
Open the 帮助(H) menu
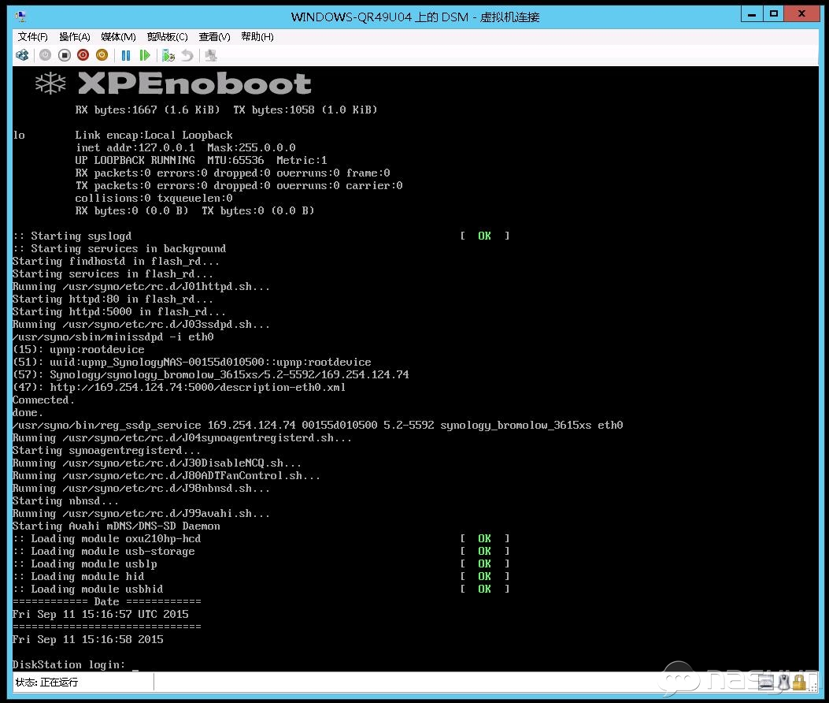[x=257, y=36]
